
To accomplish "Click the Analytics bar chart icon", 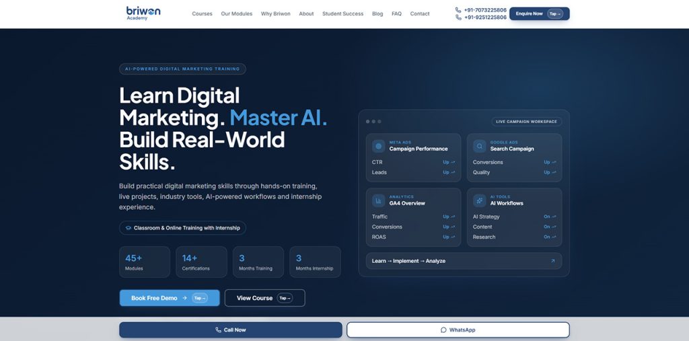I will tap(378, 200).
